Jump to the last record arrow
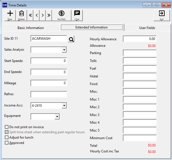The image size is (172, 160). coord(49,15)
